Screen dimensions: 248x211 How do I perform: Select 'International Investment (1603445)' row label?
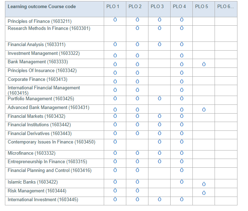pos(43,200)
